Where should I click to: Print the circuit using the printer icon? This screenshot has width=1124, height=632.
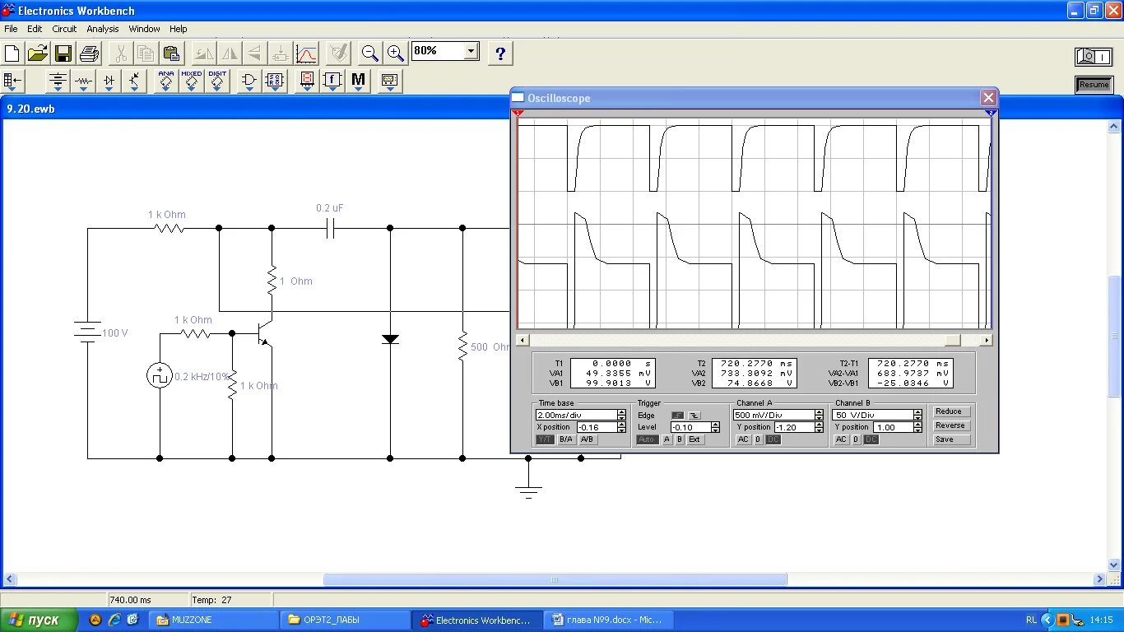89,53
